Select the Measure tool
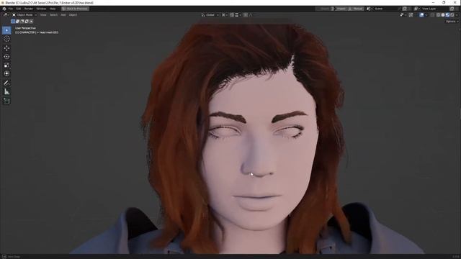The image size is (461, 259). (x=6, y=92)
